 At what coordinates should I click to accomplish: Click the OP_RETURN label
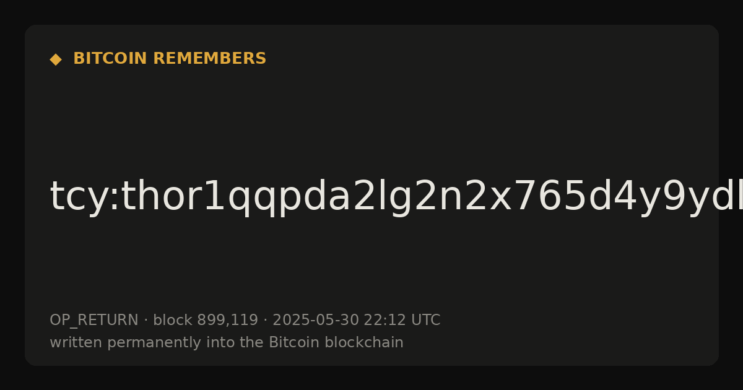[94, 321]
